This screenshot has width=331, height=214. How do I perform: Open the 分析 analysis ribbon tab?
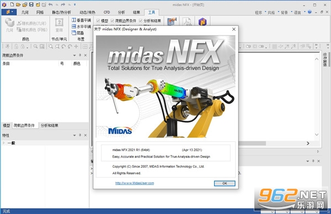pyautogui.click(x=121, y=13)
